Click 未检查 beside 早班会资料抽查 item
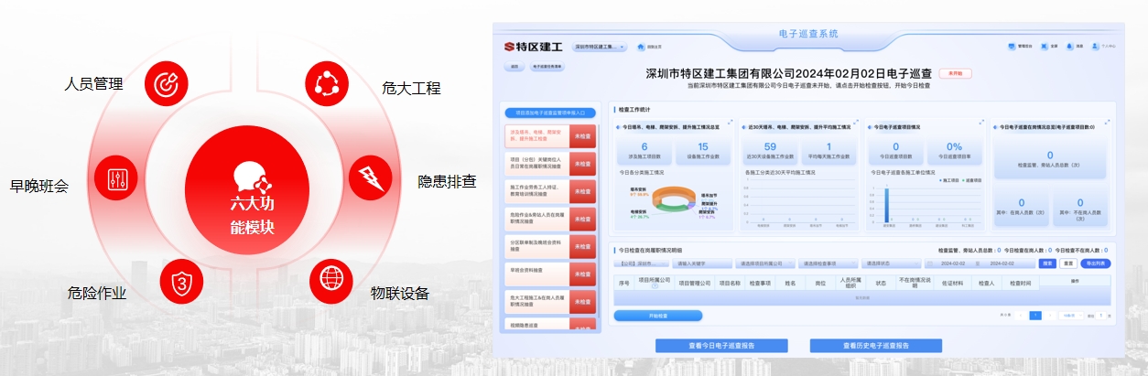Viewport: 1148px width, 376px height. pyautogui.click(x=582, y=273)
